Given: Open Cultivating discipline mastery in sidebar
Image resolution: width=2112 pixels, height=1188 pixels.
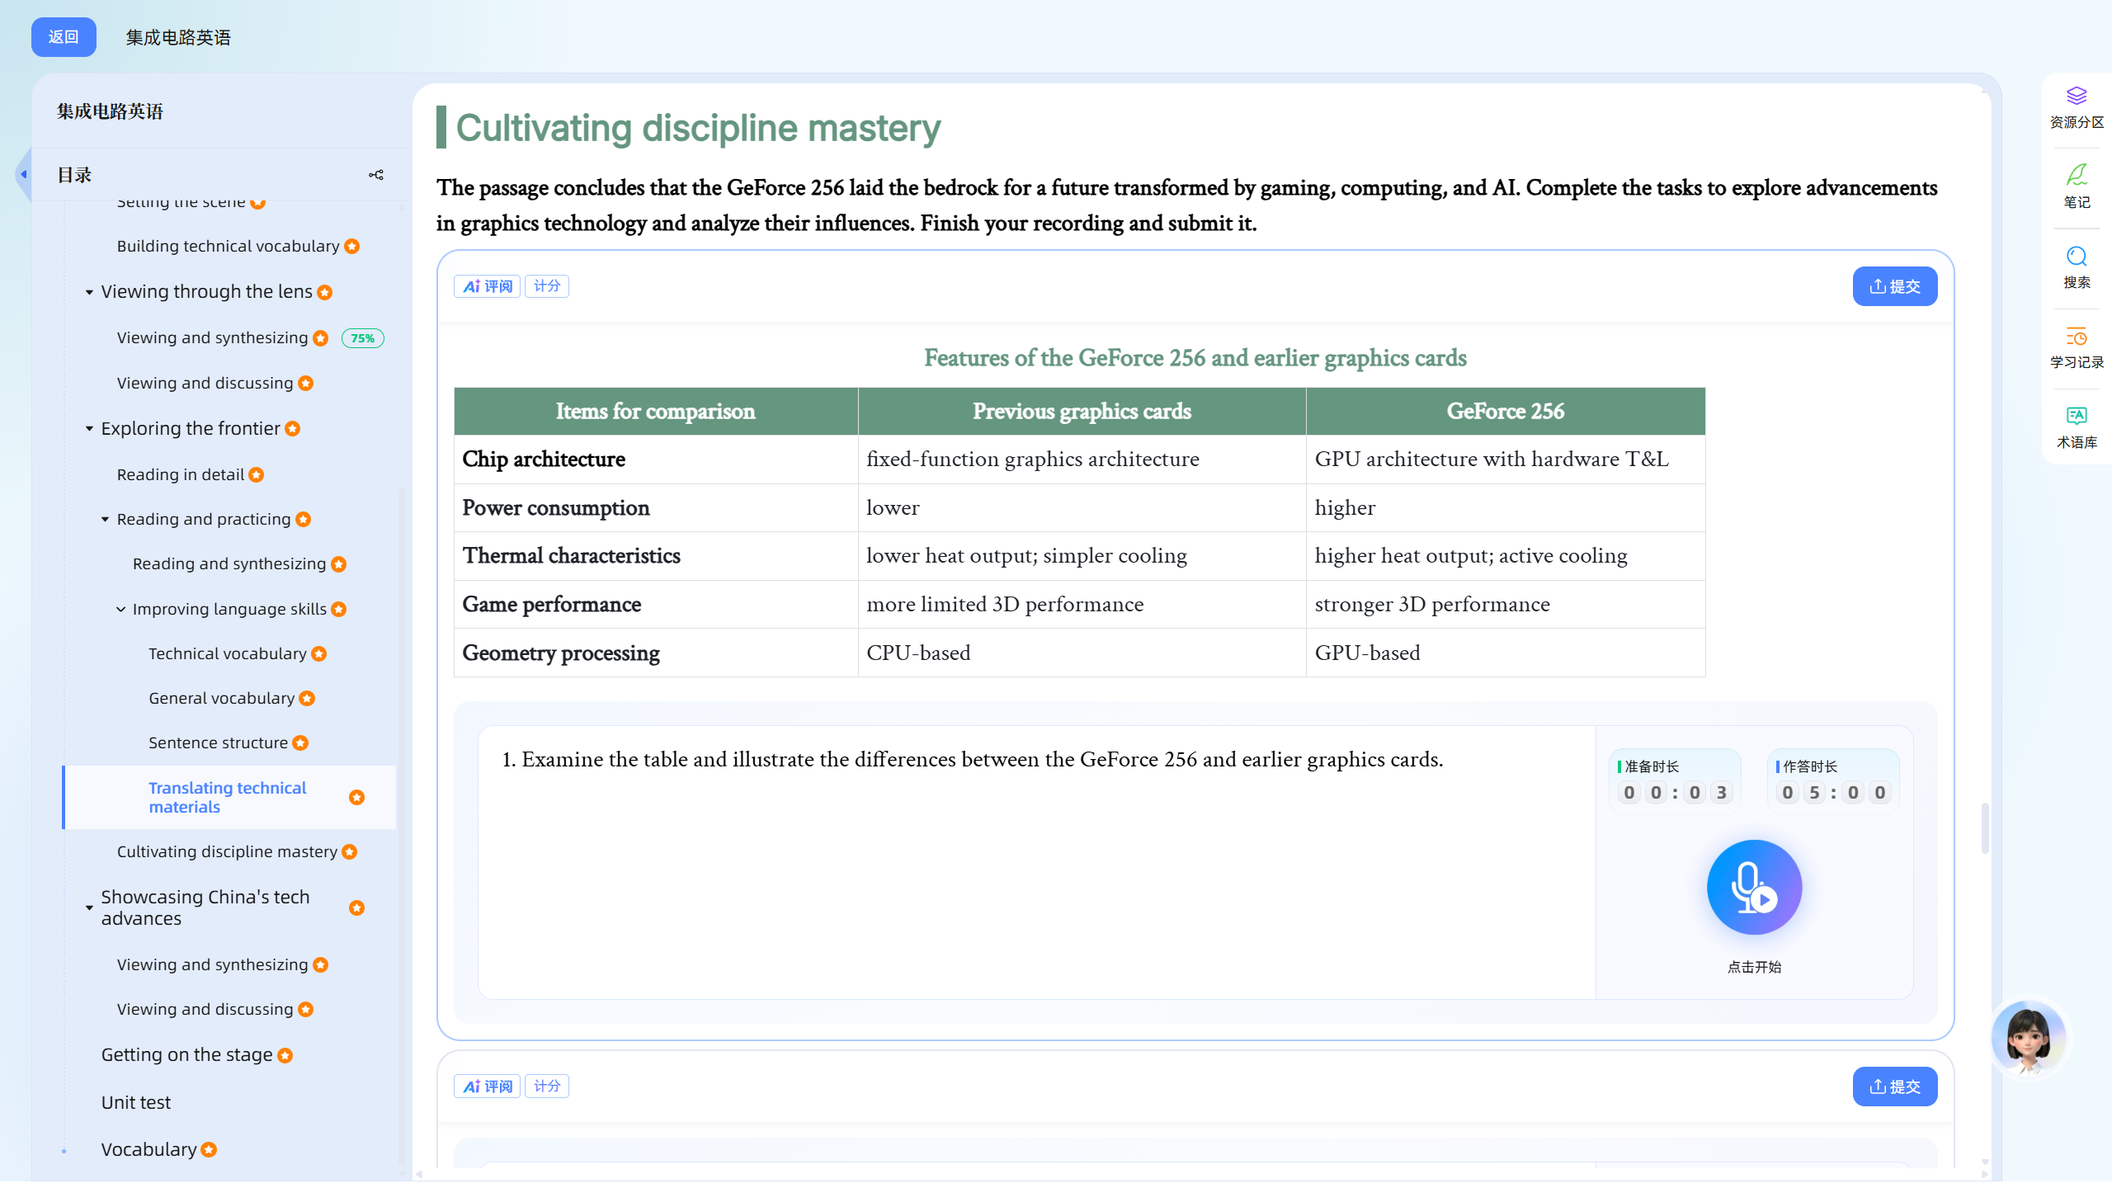Looking at the screenshot, I should (x=227, y=851).
